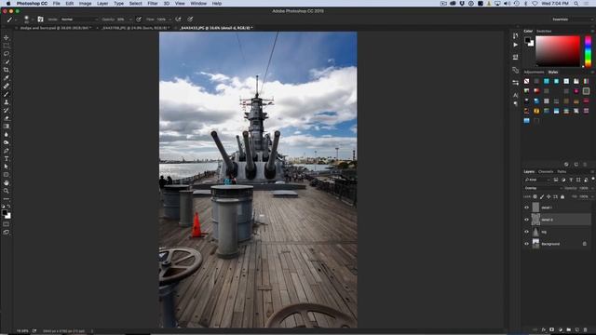Toggle visibility of the sky layer

coord(526,232)
